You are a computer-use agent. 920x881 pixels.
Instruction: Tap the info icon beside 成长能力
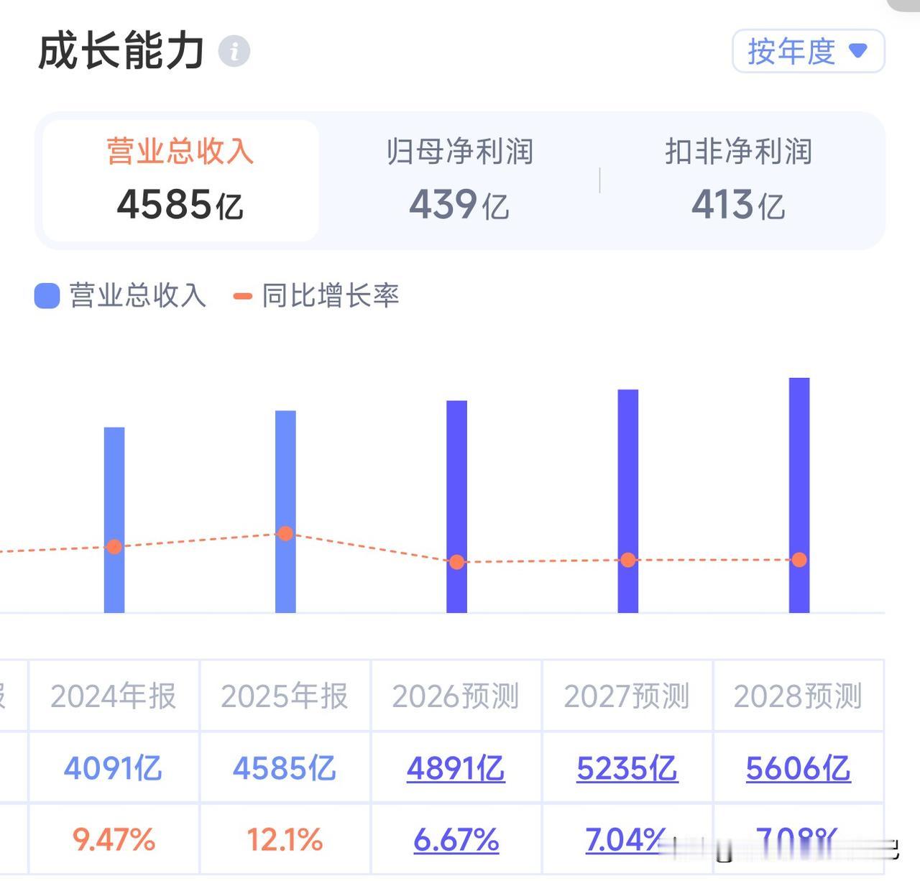click(x=234, y=52)
